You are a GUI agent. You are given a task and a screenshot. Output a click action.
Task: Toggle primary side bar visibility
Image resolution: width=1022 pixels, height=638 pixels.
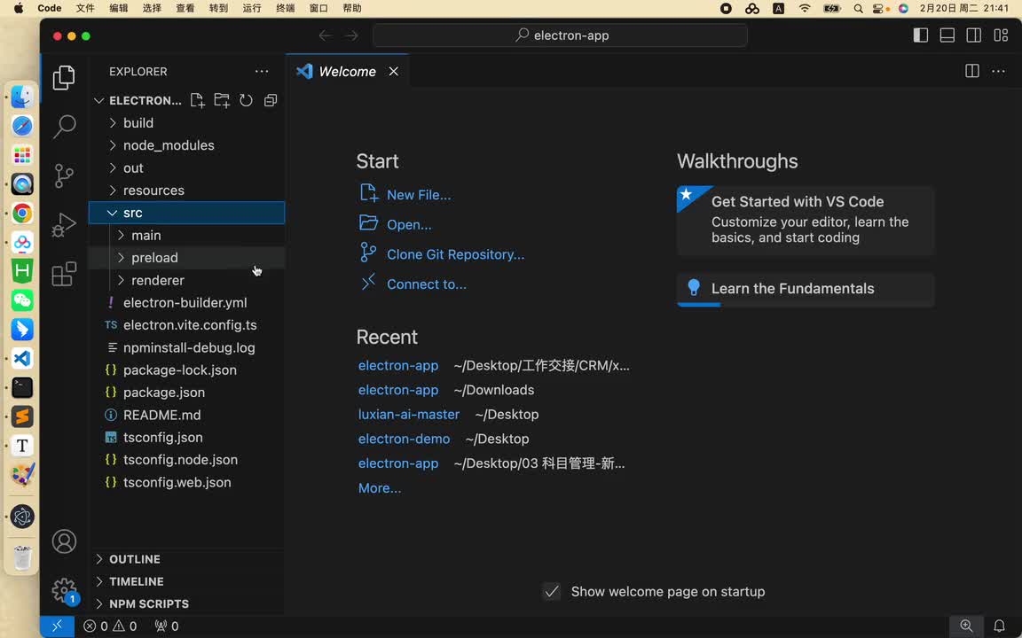[920, 35]
